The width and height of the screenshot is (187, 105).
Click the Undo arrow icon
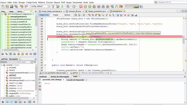pyautogui.click(x=22, y=6)
